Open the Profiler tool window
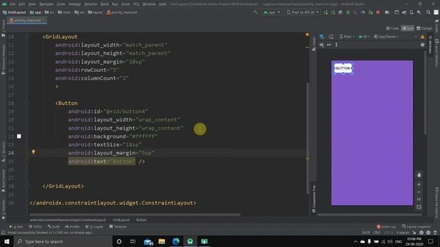440x247 pixels. (x=72, y=226)
